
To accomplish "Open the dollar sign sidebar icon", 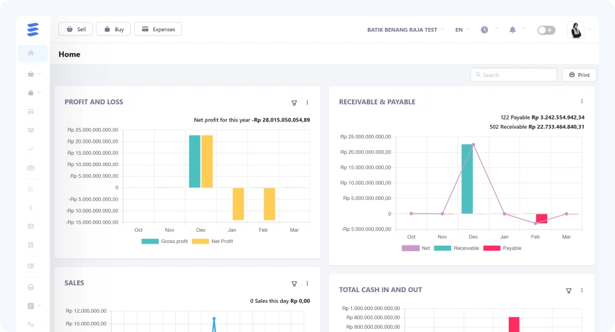I will point(31,207).
